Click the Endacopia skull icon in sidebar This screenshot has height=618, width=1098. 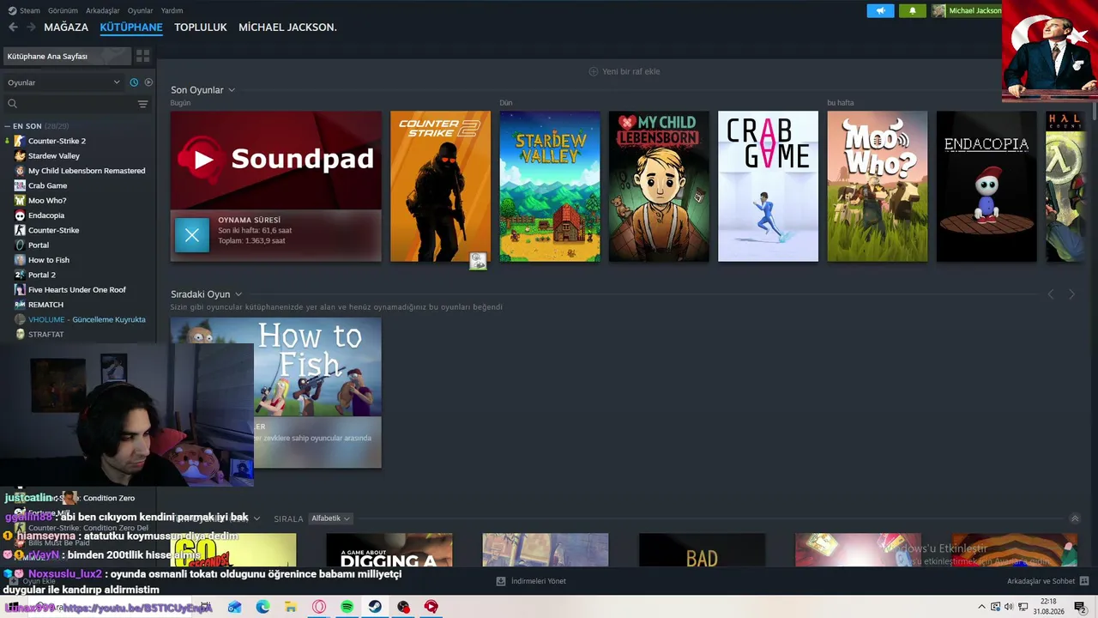pos(20,215)
